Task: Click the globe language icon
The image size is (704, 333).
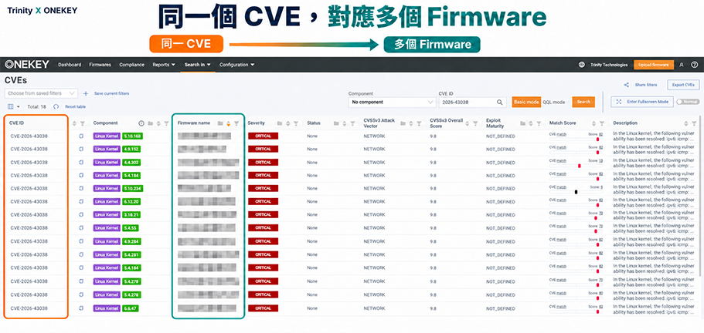Action: click(x=581, y=65)
